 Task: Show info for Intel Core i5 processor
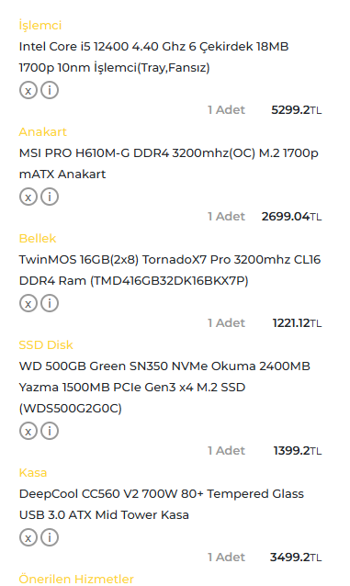(50, 90)
